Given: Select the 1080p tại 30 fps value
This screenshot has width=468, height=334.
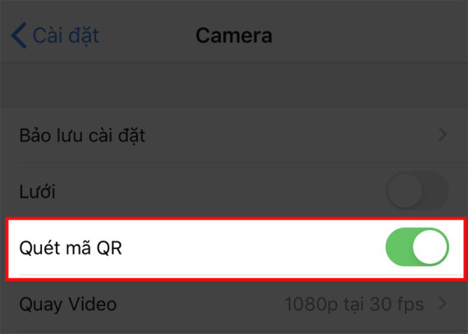Looking at the screenshot, I should 354,304.
